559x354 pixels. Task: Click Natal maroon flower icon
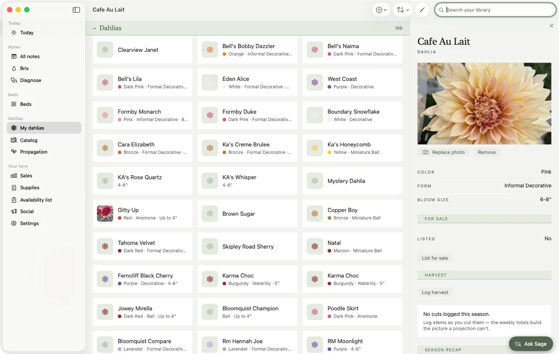(315, 246)
